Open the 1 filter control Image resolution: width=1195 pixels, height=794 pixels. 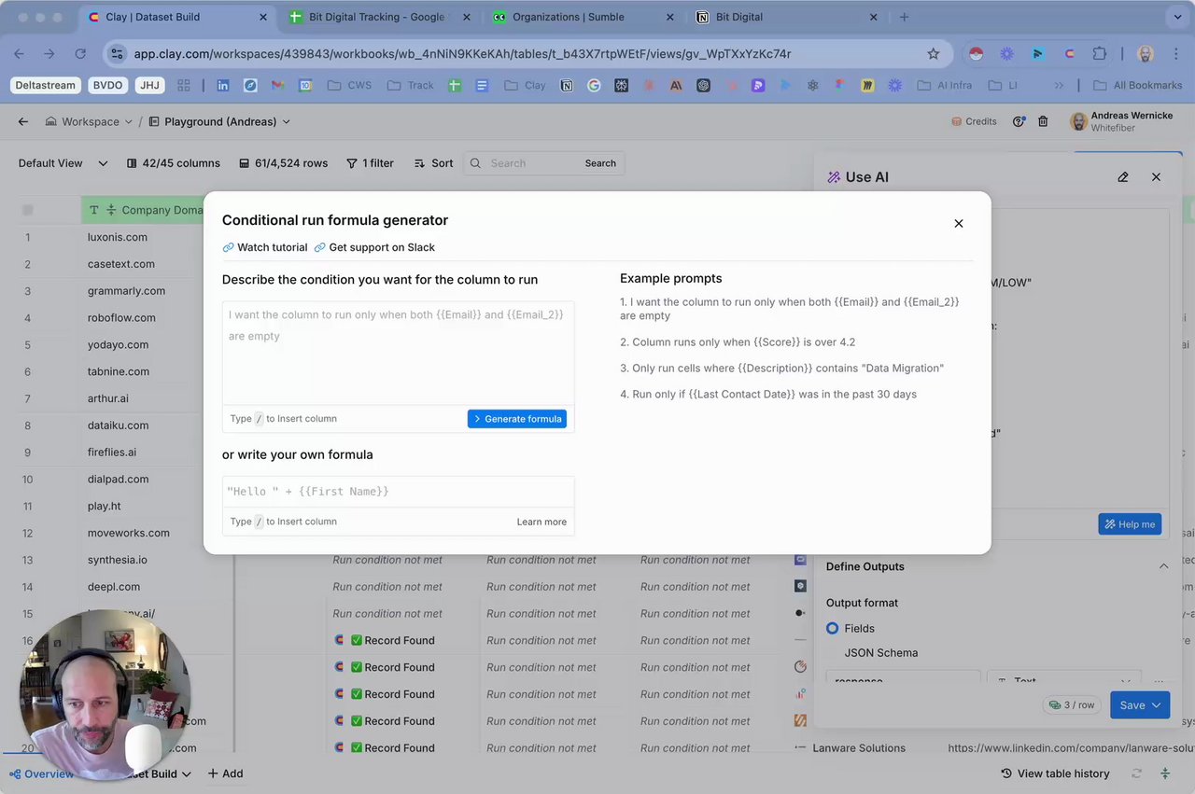(371, 163)
